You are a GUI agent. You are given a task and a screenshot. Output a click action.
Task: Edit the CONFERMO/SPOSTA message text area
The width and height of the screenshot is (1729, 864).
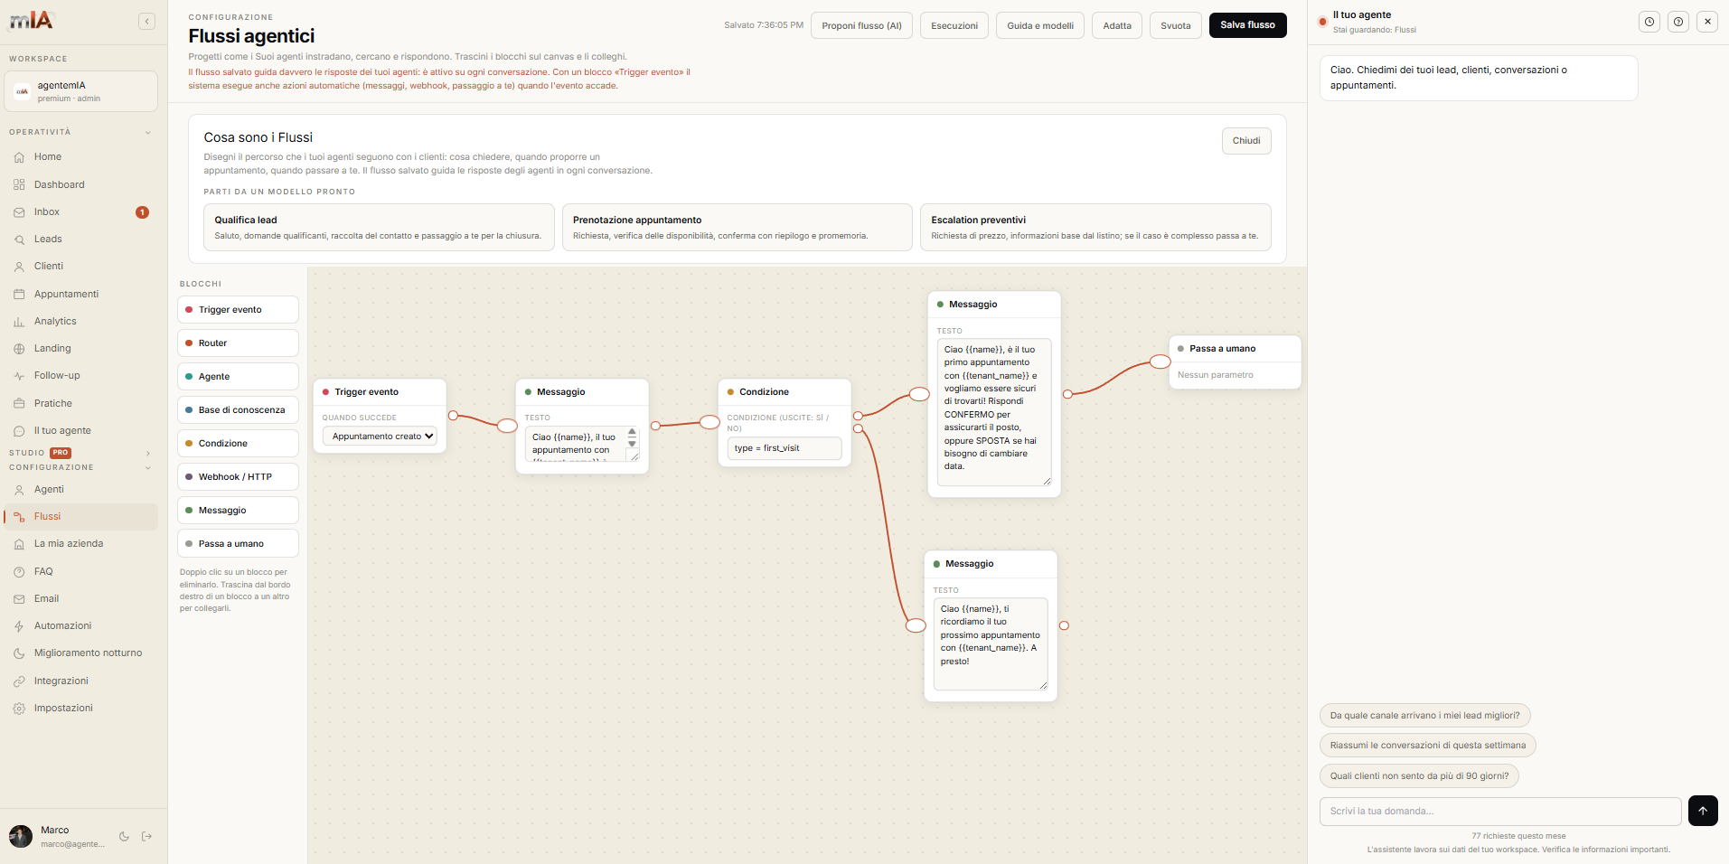pyautogui.click(x=994, y=412)
